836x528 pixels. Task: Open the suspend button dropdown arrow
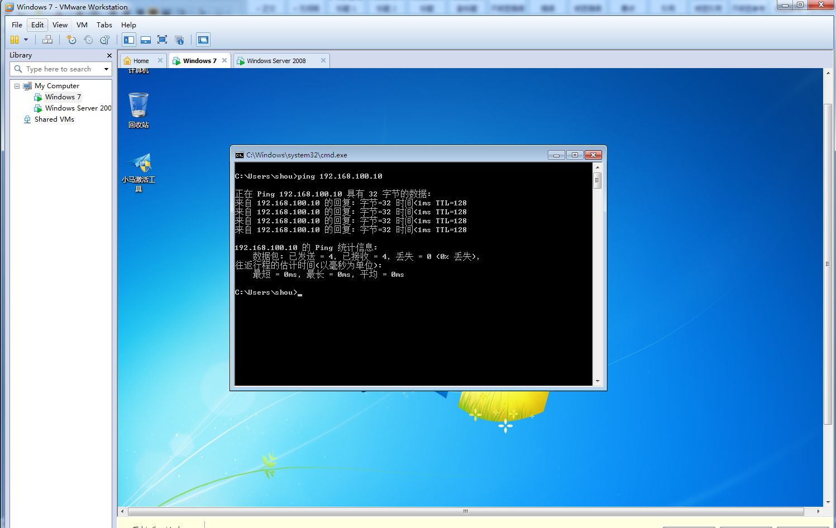(x=25, y=40)
